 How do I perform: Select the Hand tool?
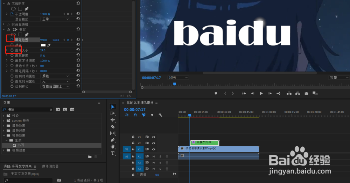click(113, 146)
